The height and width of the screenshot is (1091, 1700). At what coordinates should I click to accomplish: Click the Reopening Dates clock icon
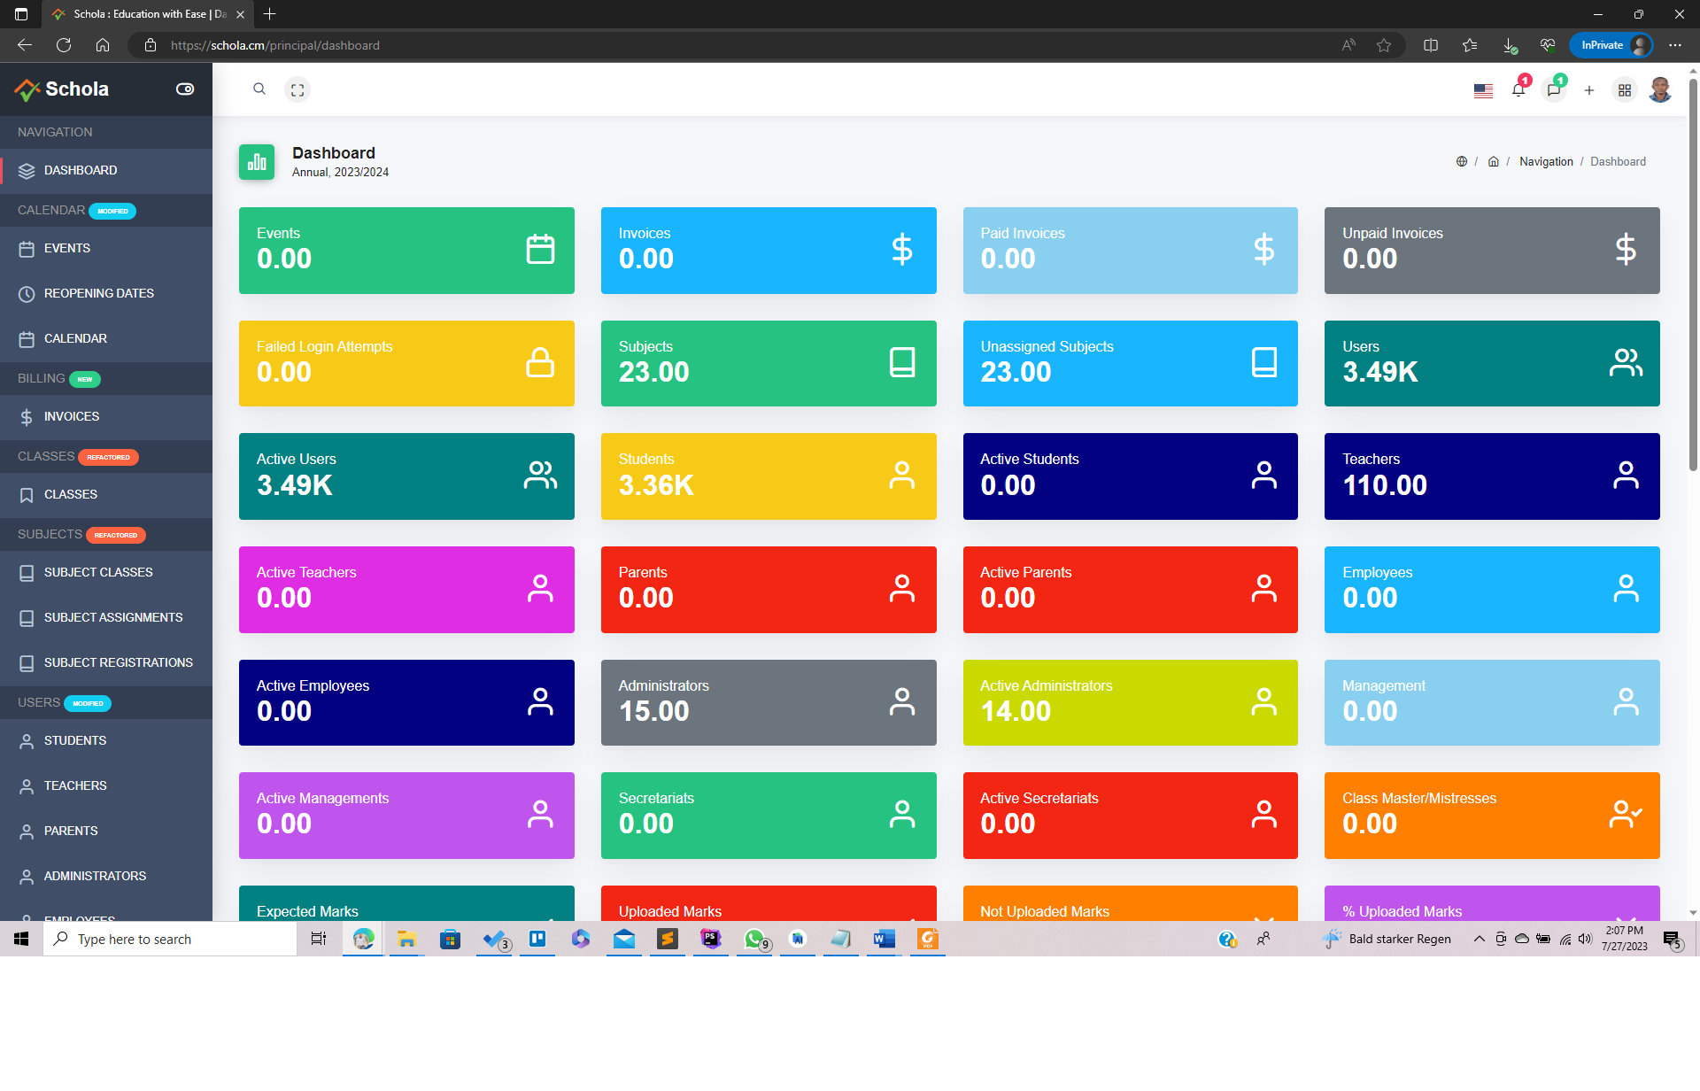(27, 293)
